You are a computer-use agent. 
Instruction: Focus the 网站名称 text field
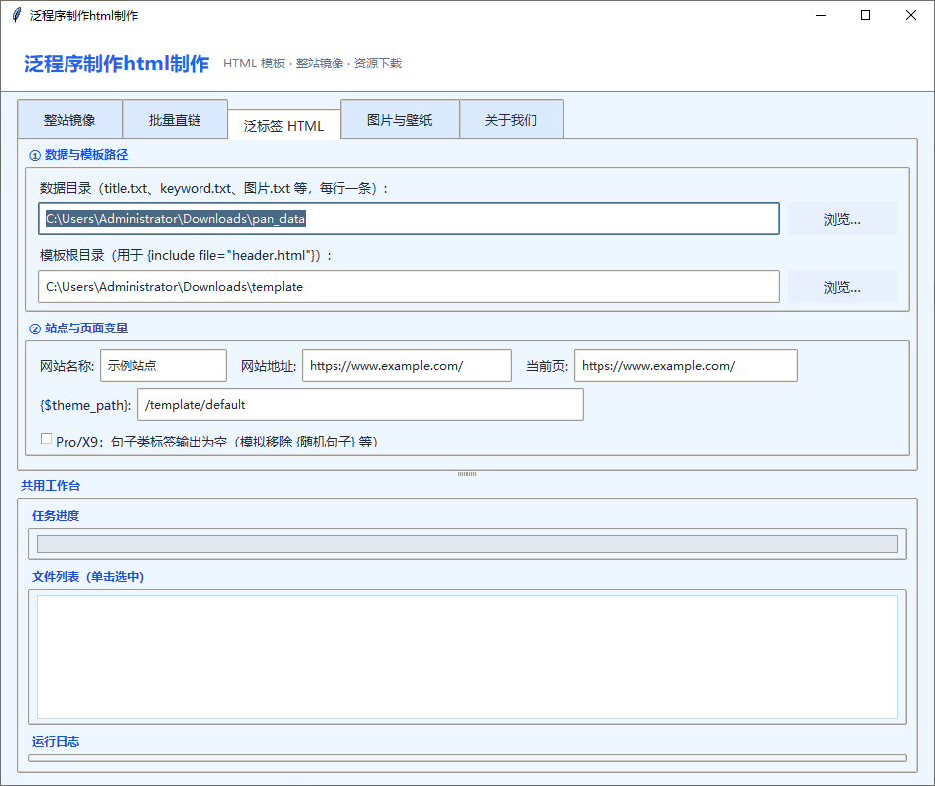click(x=164, y=366)
